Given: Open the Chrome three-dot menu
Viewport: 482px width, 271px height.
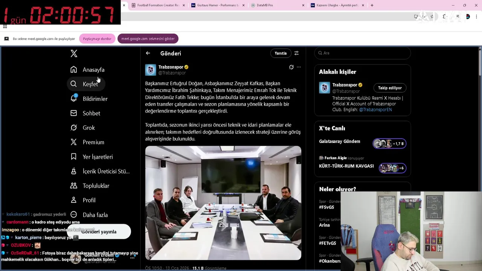Looking at the screenshot, I should [477, 17].
